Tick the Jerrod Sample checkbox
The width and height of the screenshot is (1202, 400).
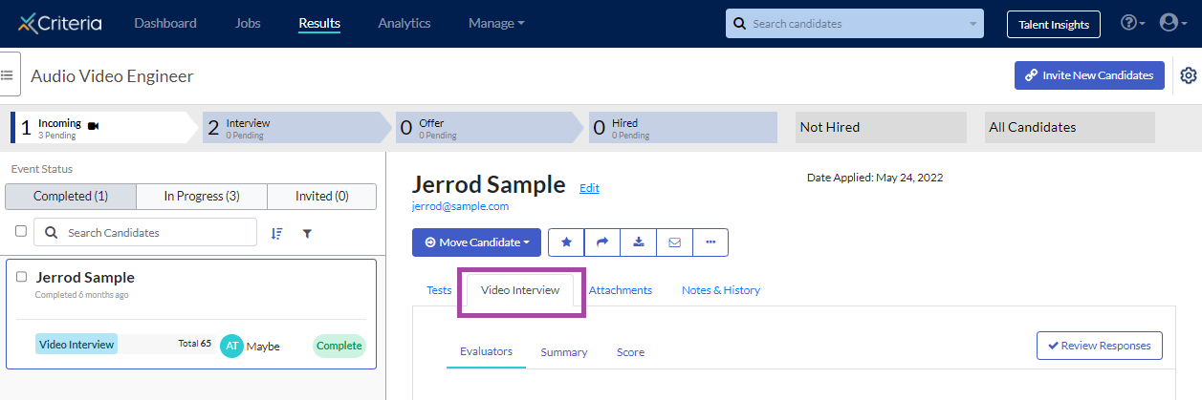click(x=21, y=277)
